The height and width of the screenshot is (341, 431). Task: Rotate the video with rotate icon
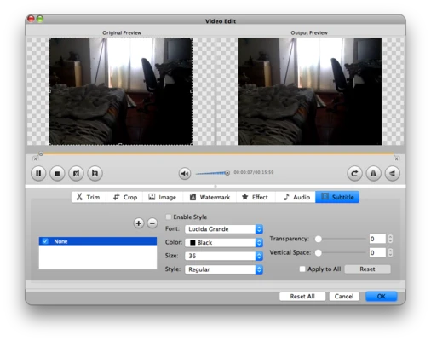(354, 173)
